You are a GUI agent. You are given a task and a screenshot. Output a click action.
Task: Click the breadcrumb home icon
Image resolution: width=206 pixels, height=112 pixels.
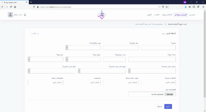coord(166,24)
